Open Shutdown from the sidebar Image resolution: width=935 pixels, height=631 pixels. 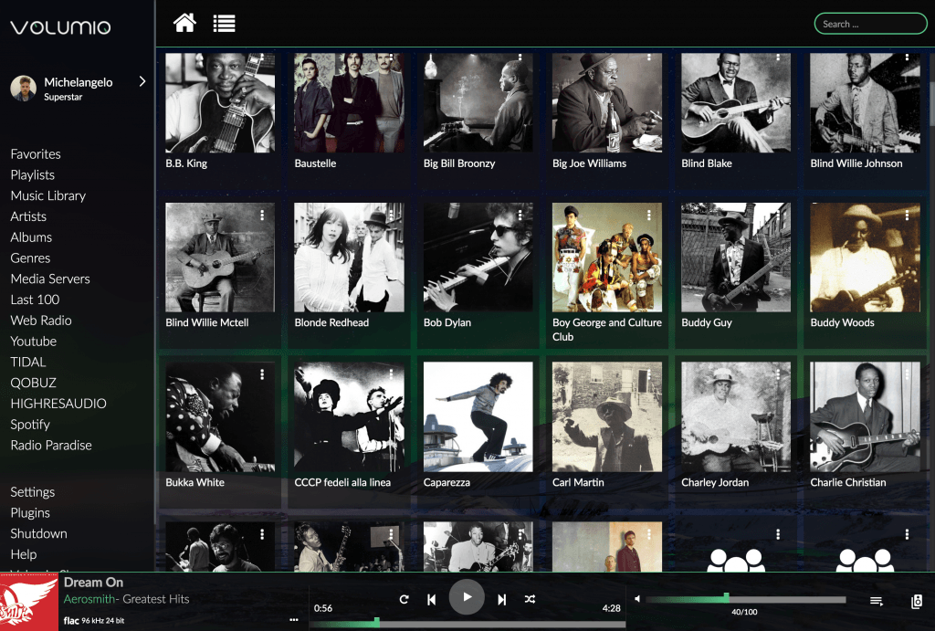[38, 533]
